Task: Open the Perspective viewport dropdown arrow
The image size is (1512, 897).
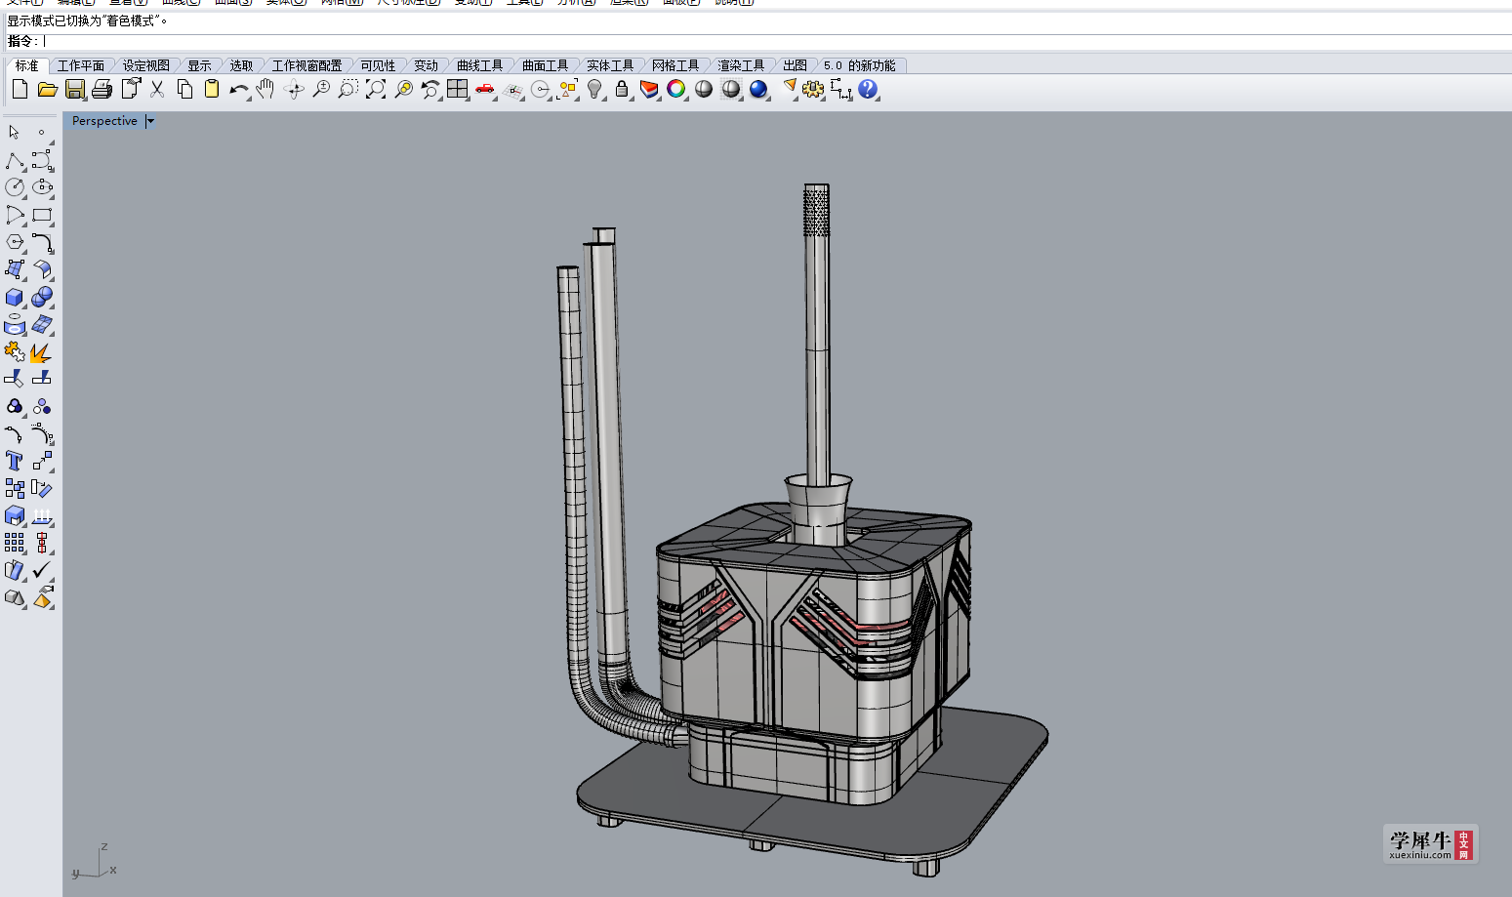Action: click(x=150, y=121)
